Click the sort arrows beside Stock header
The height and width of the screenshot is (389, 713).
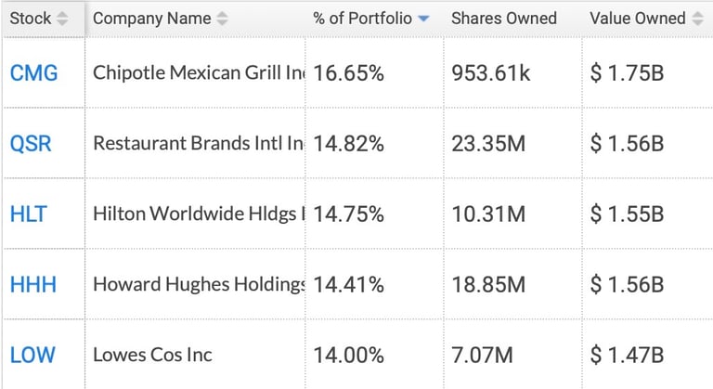pos(62,19)
